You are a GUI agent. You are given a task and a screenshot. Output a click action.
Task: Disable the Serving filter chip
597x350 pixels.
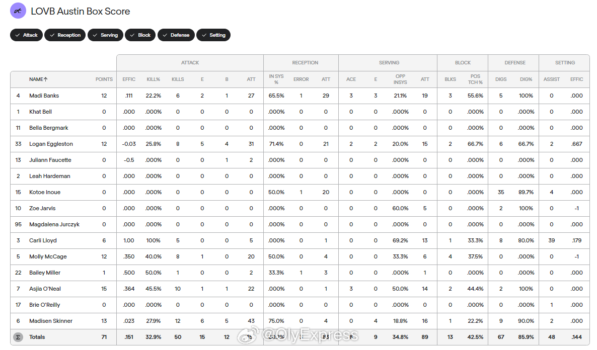[x=106, y=35]
